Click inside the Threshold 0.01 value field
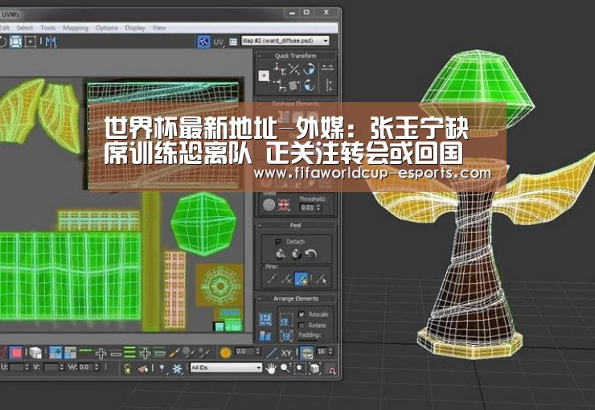The height and width of the screenshot is (410, 595). click(x=307, y=207)
